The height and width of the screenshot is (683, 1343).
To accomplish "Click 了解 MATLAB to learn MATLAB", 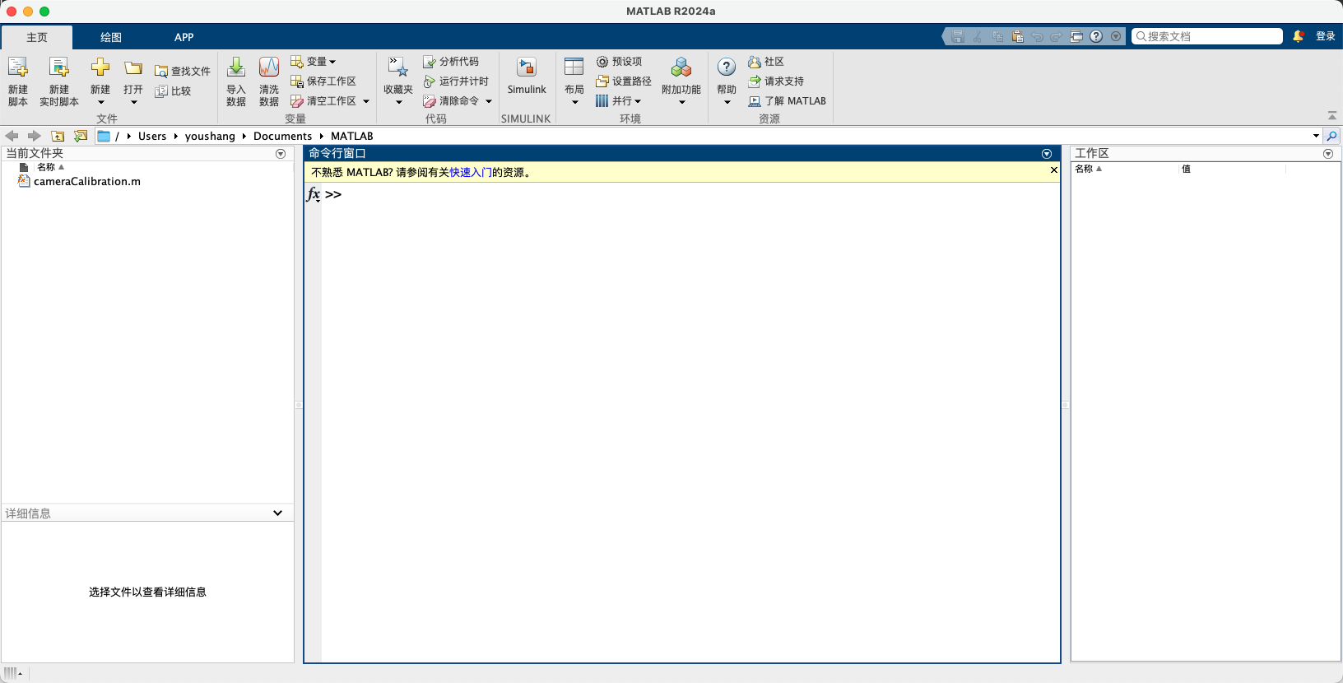I will tap(787, 101).
